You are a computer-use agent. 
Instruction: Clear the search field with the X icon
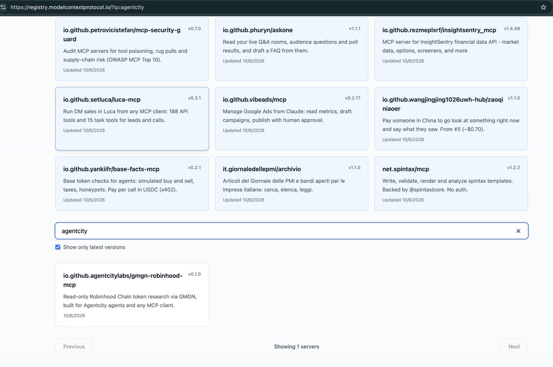click(518, 231)
